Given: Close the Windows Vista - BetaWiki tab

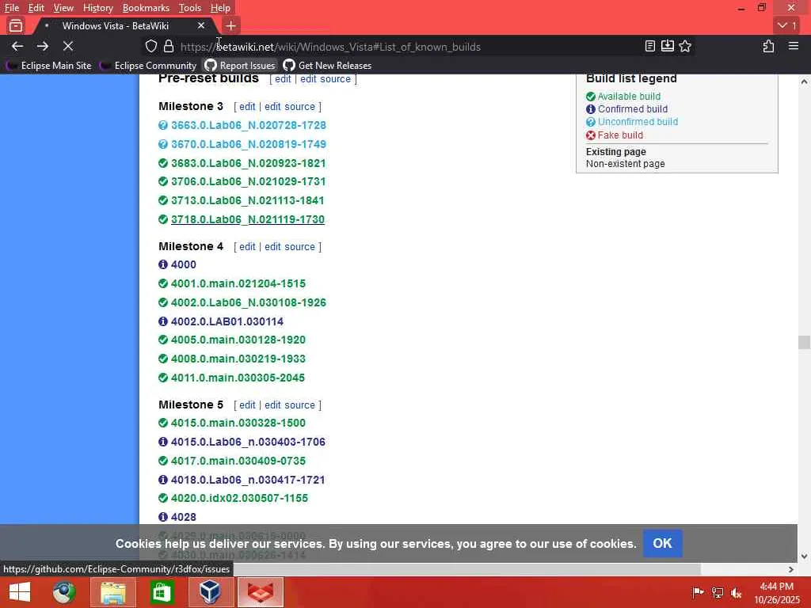Looking at the screenshot, I should coord(201,25).
